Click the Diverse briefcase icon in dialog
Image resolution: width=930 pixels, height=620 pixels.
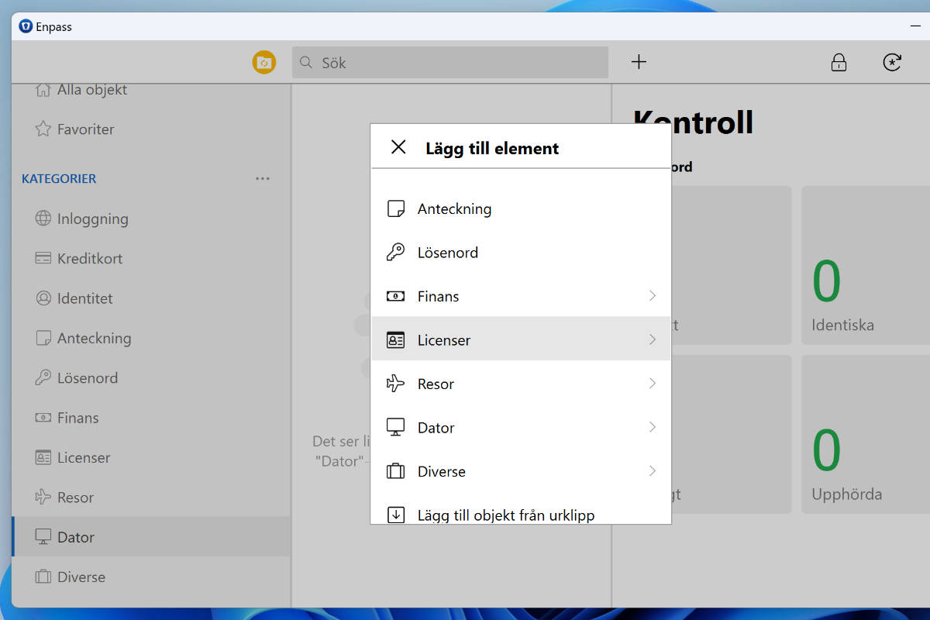[395, 471]
